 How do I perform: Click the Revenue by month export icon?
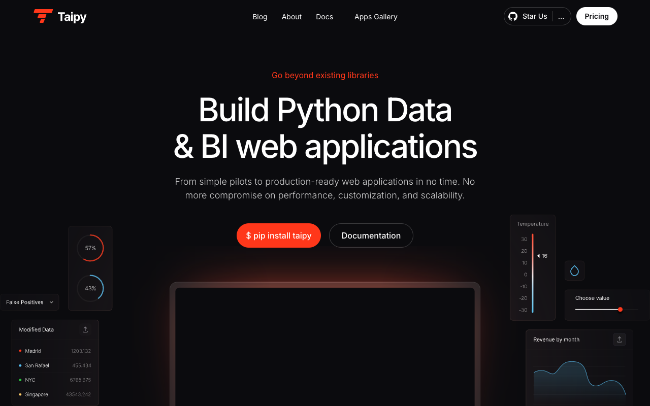[620, 340]
